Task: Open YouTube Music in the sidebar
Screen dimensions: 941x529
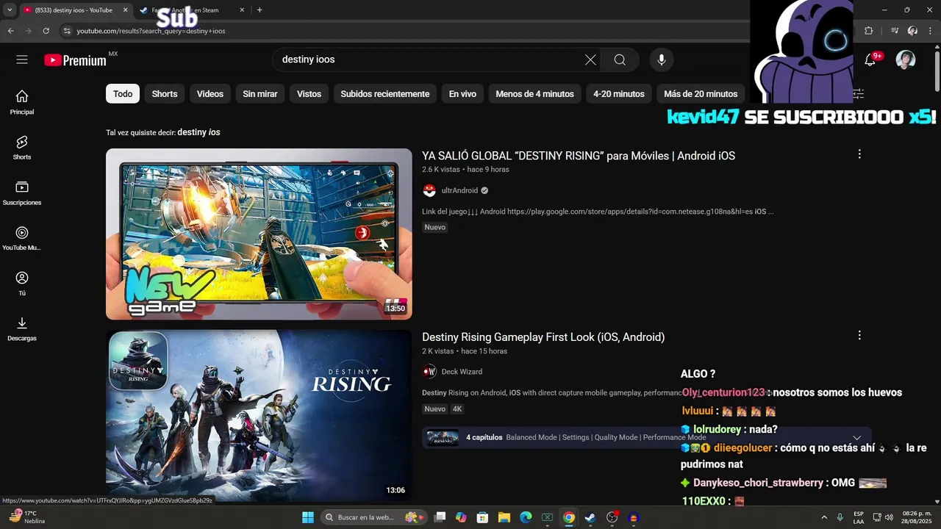Action: (x=22, y=239)
